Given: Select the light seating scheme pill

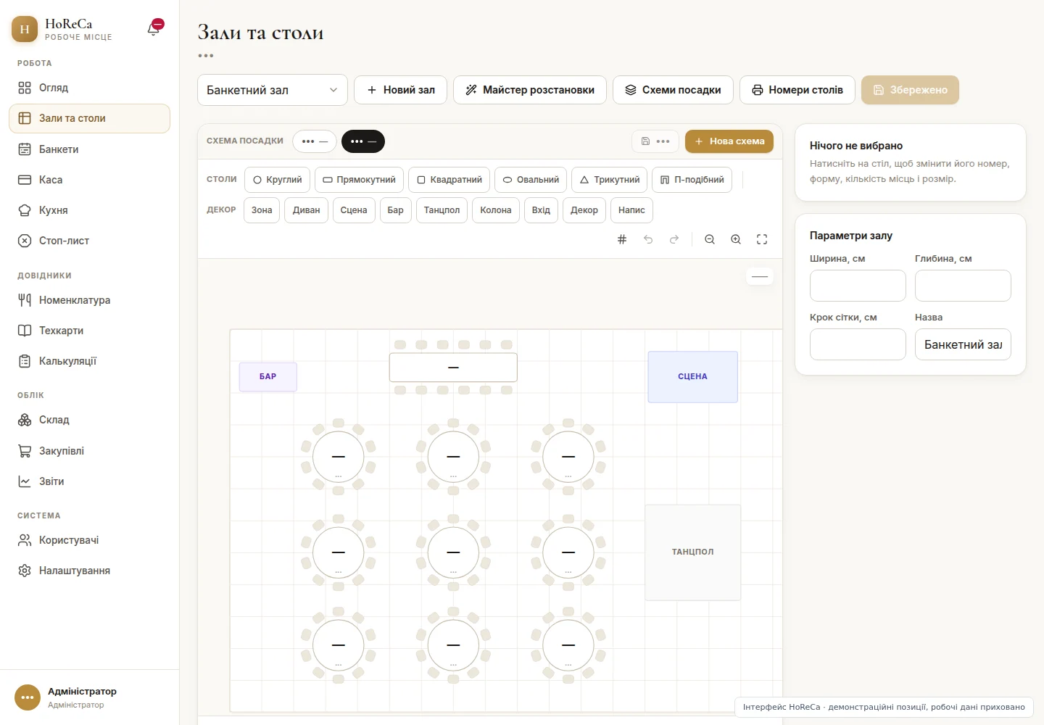Looking at the screenshot, I should (315, 141).
